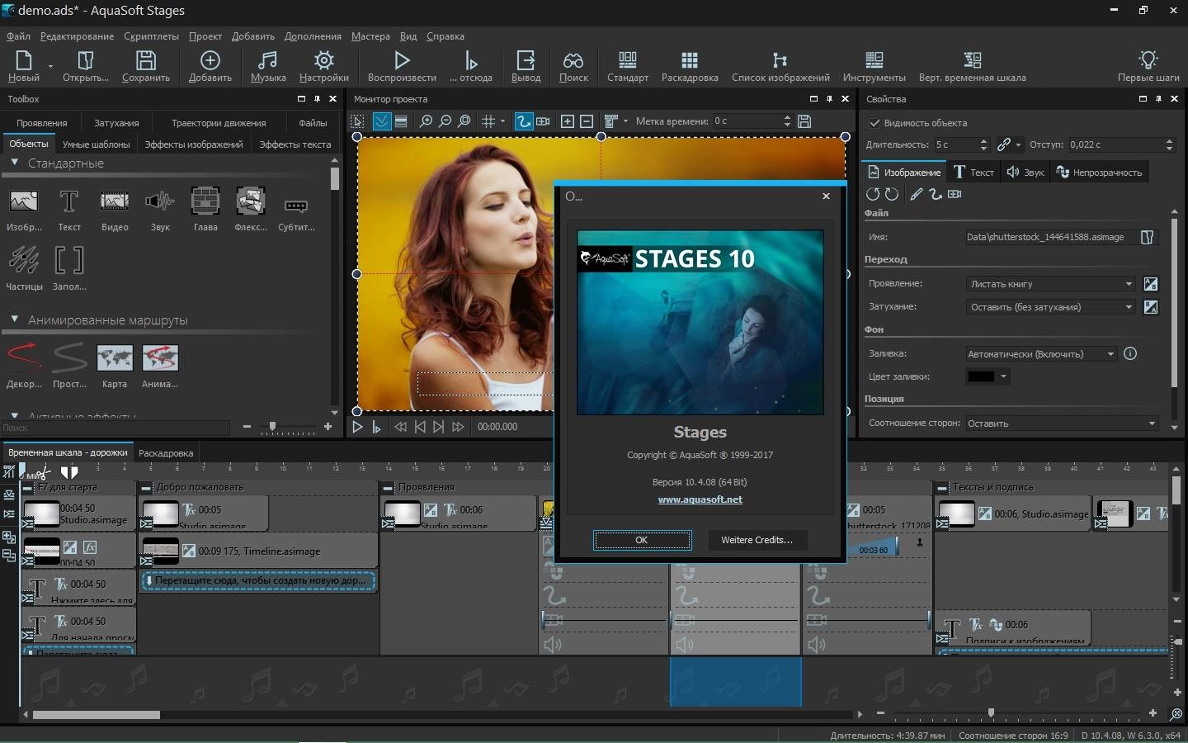
Task: Click the timeline horizontal scrollbar
Action: tap(97, 715)
